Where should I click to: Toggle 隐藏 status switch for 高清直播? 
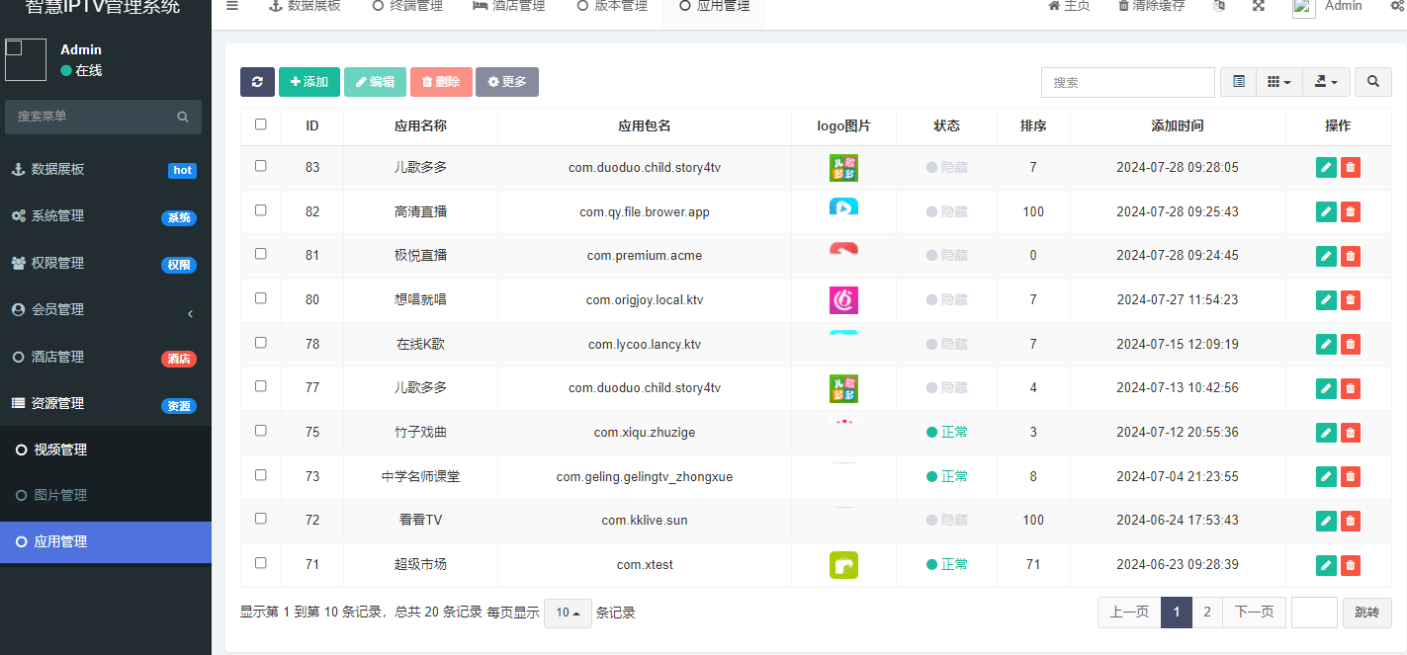946,211
